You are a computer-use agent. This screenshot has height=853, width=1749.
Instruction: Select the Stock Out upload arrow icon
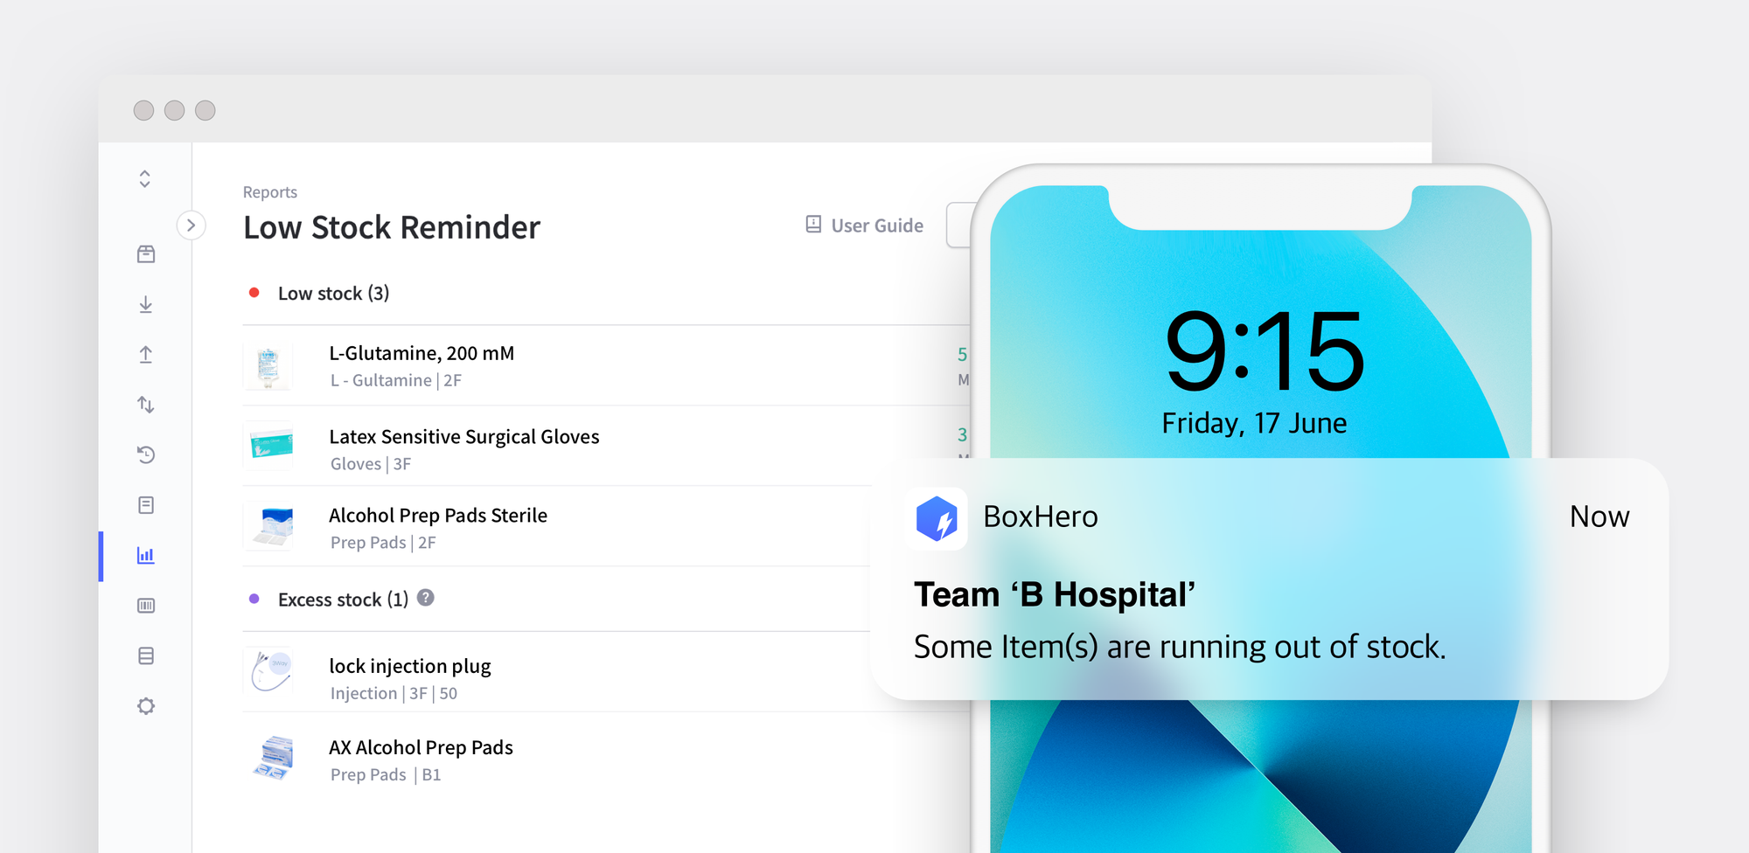(x=146, y=355)
